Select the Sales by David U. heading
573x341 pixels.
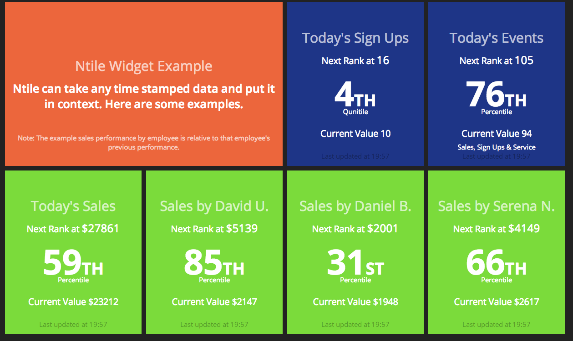click(214, 206)
